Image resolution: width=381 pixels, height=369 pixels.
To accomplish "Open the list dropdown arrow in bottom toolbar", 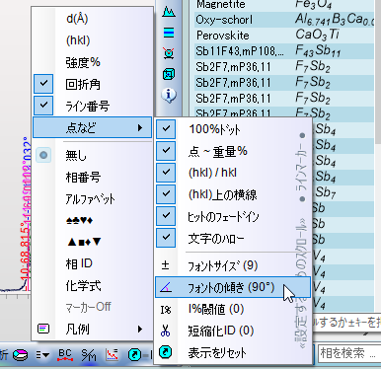I will coord(42,355).
